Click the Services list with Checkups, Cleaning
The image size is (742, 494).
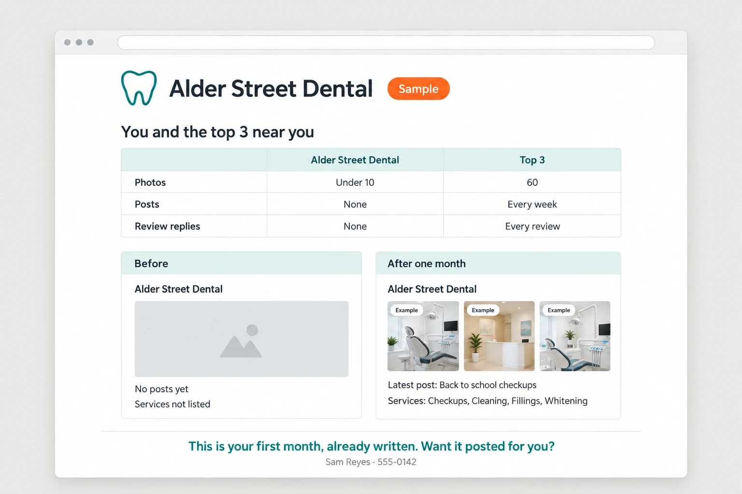[x=488, y=401]
